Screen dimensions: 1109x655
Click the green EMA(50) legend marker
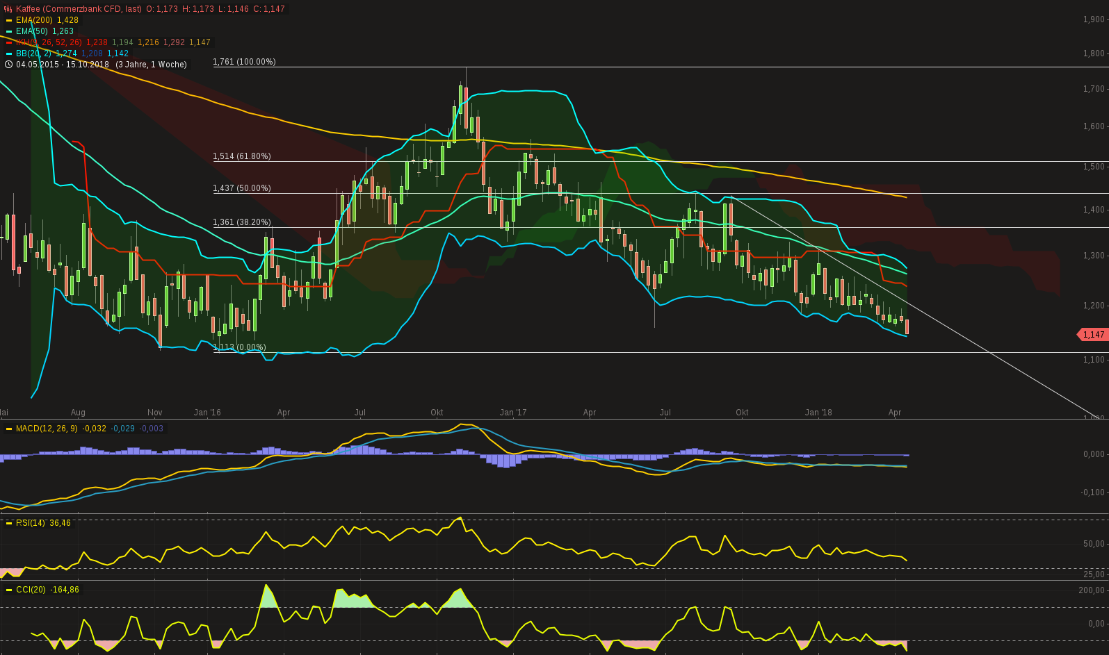click(9, 31)
